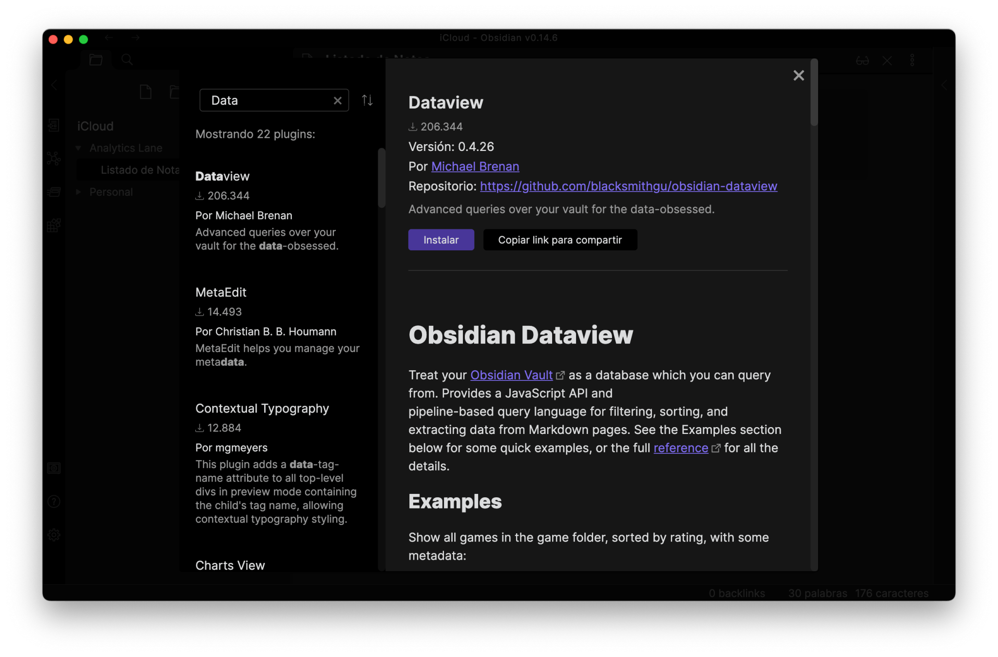The image size is (998, 657).
Task: Click Copiar link para compartir
Action: [559, 240]
